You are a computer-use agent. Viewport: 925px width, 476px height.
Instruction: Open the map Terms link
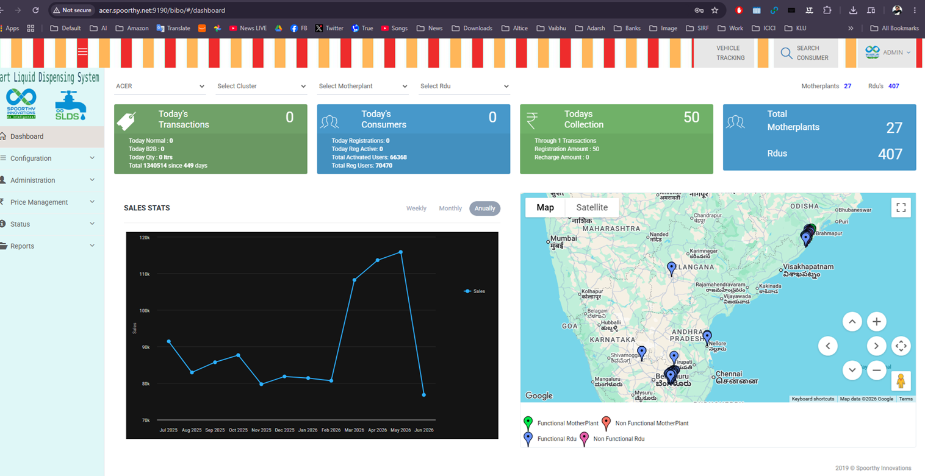click(906, 399)
